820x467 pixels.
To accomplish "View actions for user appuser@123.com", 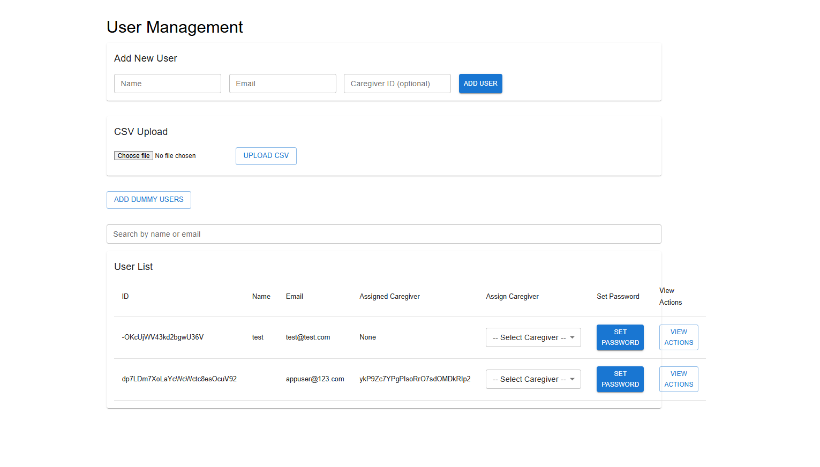I will [678, 379].
